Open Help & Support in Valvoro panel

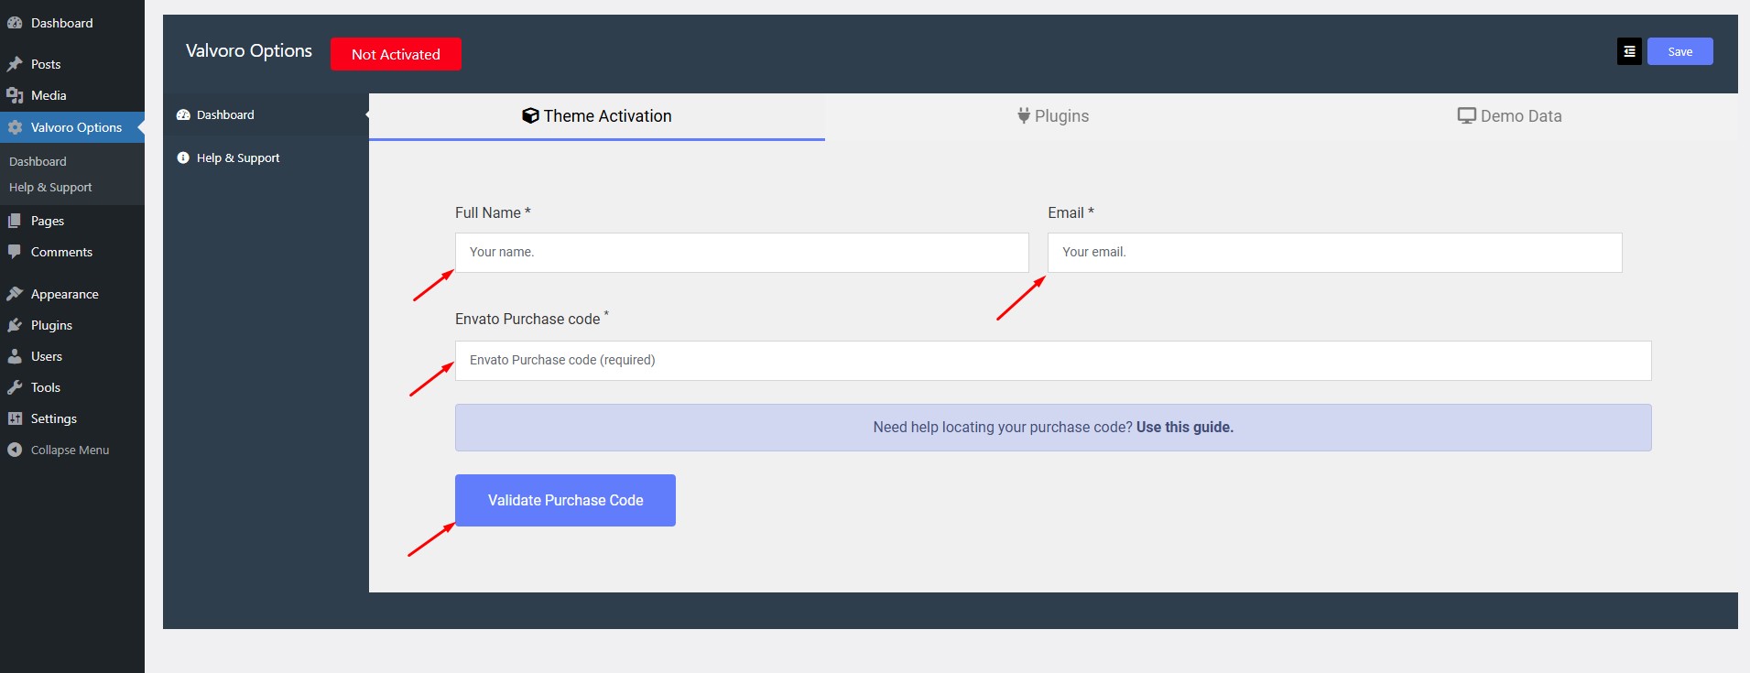pyautogui.click(x=238, y=158)
